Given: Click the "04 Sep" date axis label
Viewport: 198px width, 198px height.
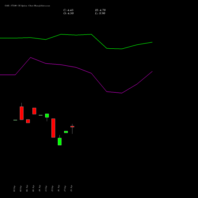Looking at the screenshot, I should tap(27, 188).
